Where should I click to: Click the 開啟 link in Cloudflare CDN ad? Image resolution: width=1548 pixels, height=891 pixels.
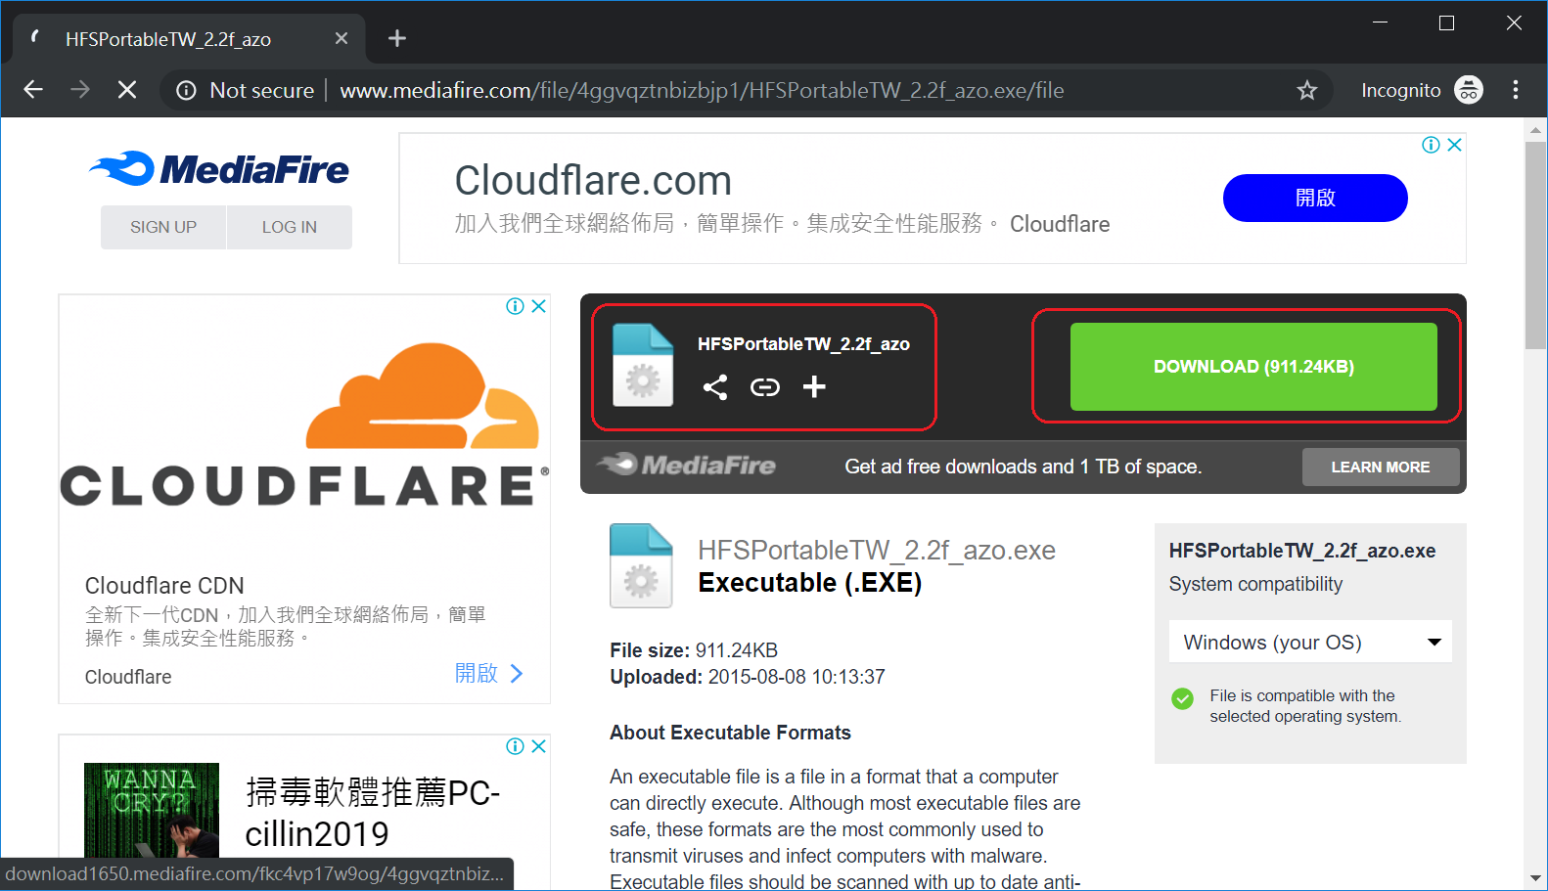[489, 674]
